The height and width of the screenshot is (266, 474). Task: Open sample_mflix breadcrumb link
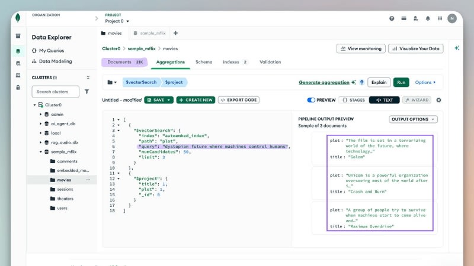(142, 48)
